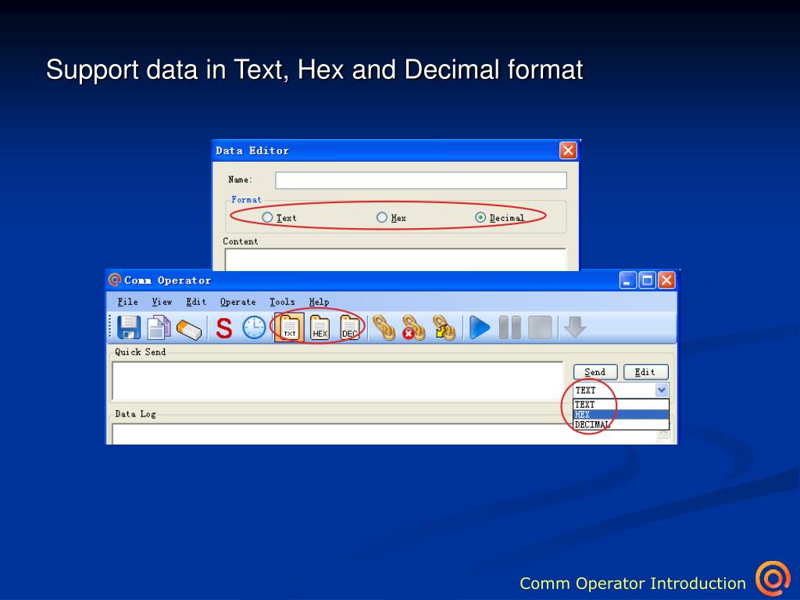Click the Quick Send text box
This screenshot has width=800, height=600.
coord(337,380)
